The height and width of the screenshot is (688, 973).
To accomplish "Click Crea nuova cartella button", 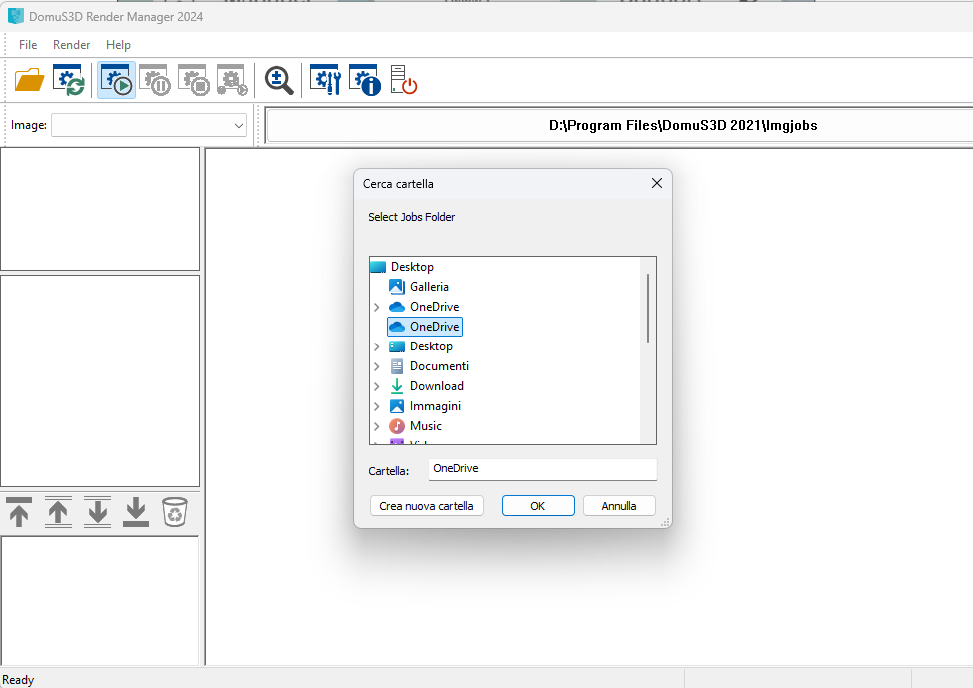I will coord(426,505).
